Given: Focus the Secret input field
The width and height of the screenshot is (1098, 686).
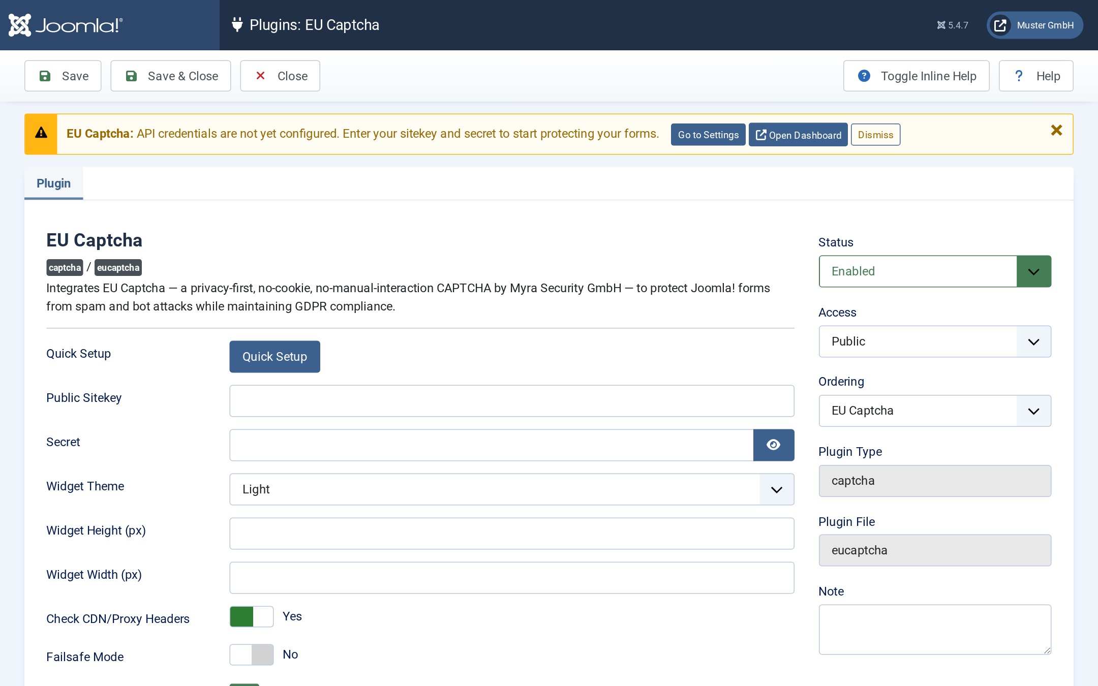Looking at the screenshot, I should click(492, 445).
